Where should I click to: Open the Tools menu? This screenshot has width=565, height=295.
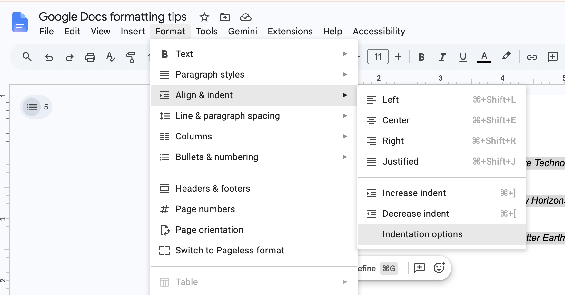(x=206, y=31)
